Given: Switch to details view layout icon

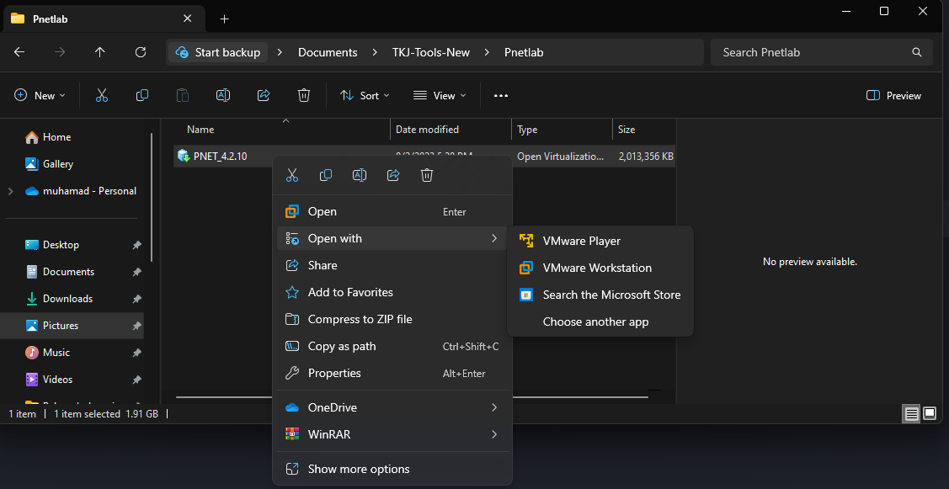Looking at the screenshot, I should 911,414.
